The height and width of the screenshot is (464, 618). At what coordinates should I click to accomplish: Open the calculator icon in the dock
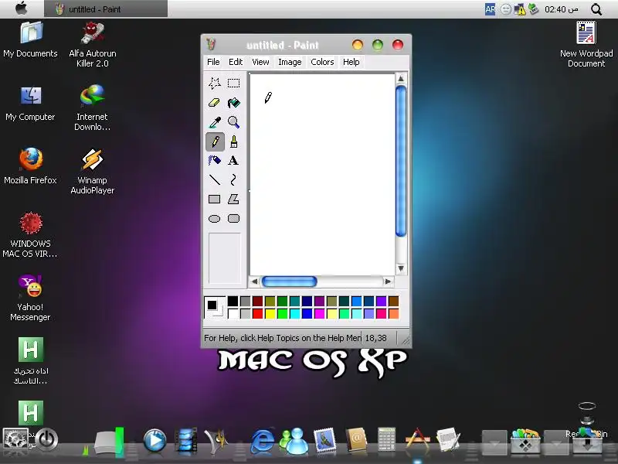coord(386,439)
